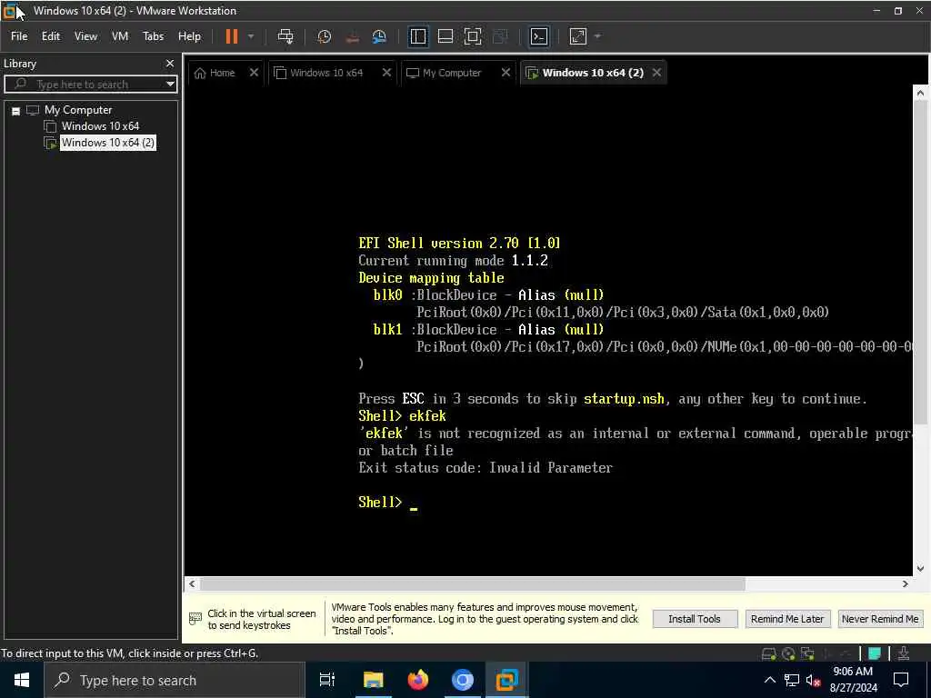Click the VMware Workstation taskbar icon
Screen dimensions: 931x698
[507, 680]
